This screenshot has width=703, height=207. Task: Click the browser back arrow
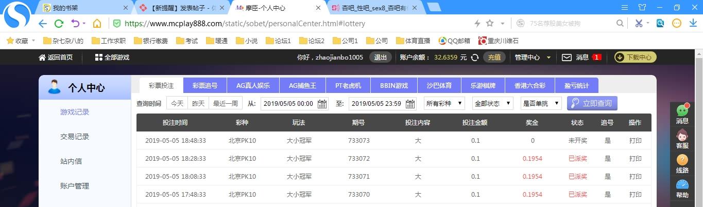[x=43, y=24]
